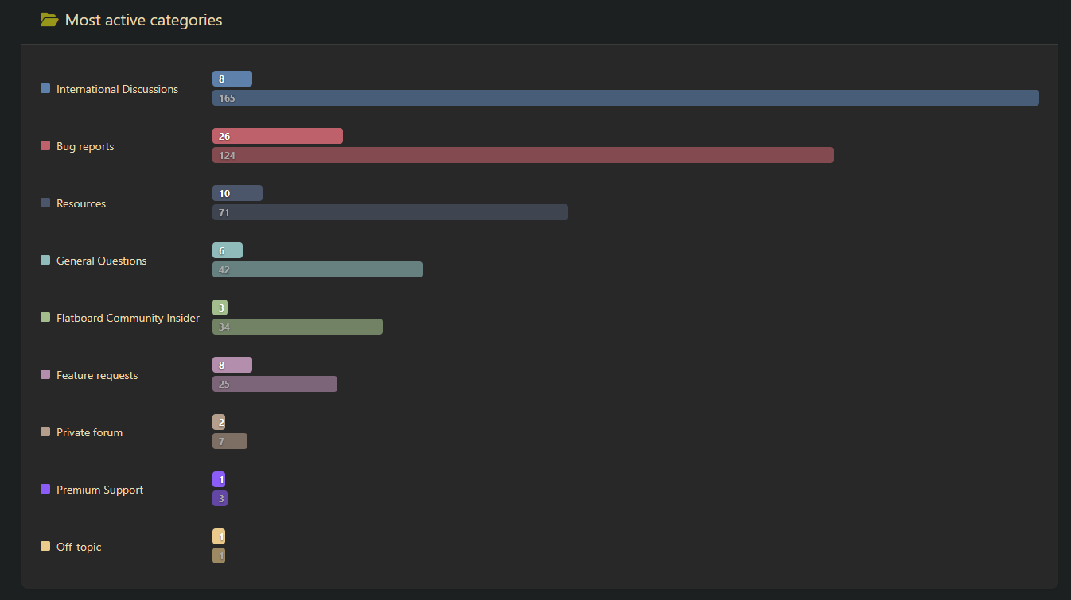
Task: Click the International Discussions color swatch
Action: click(x=45, y=89)
